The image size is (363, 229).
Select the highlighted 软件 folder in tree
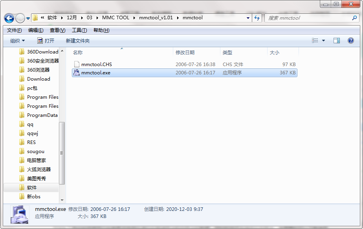point(31,188)
